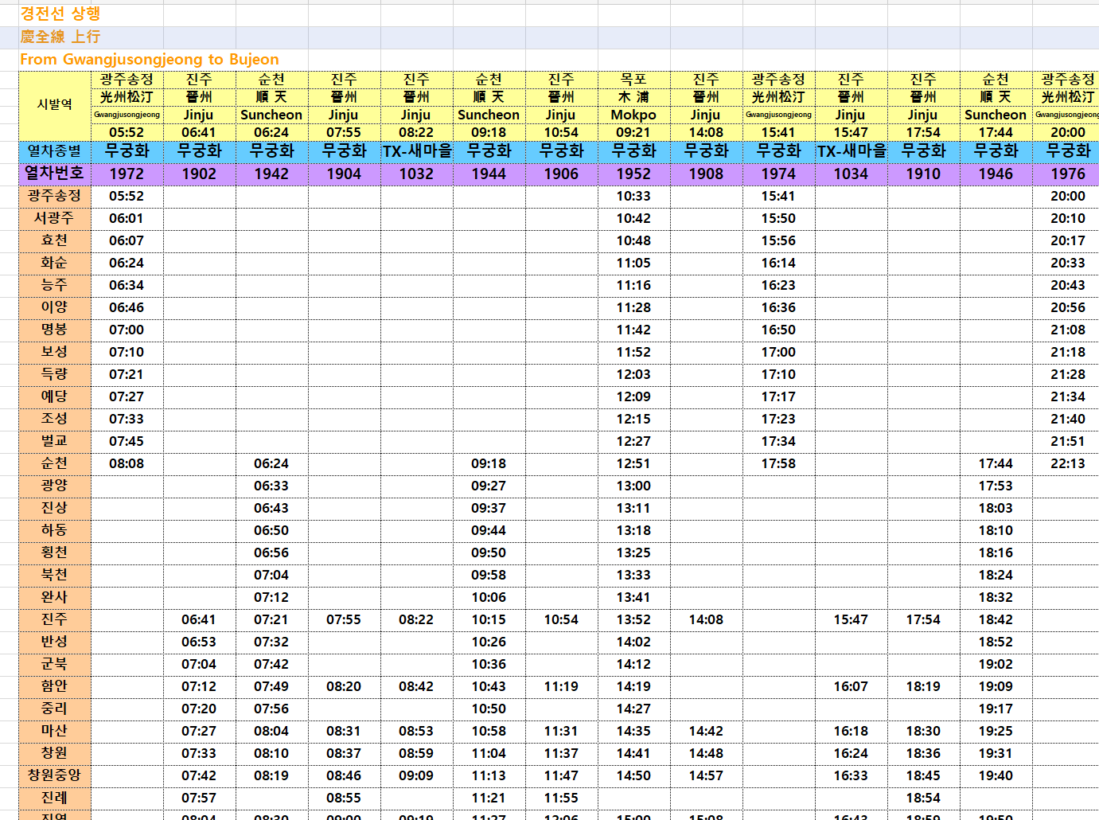The height and width of the screenshot is (820, 1099).
Task: Select 10:06 in the 완사 row
Action: [x=489, y=597]
